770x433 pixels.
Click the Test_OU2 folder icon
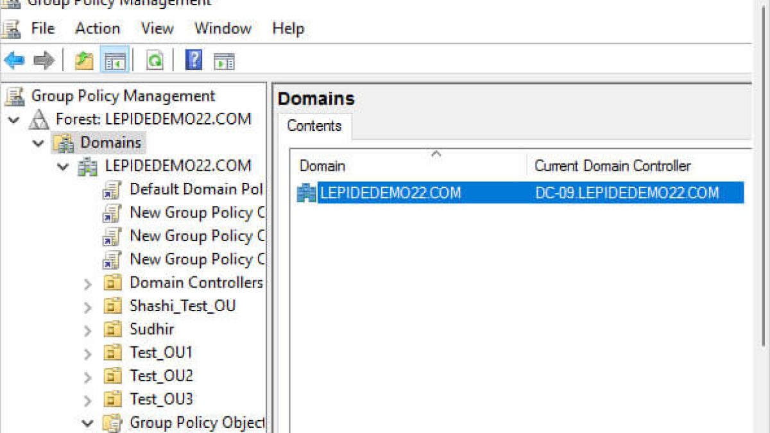pos(112,376)
